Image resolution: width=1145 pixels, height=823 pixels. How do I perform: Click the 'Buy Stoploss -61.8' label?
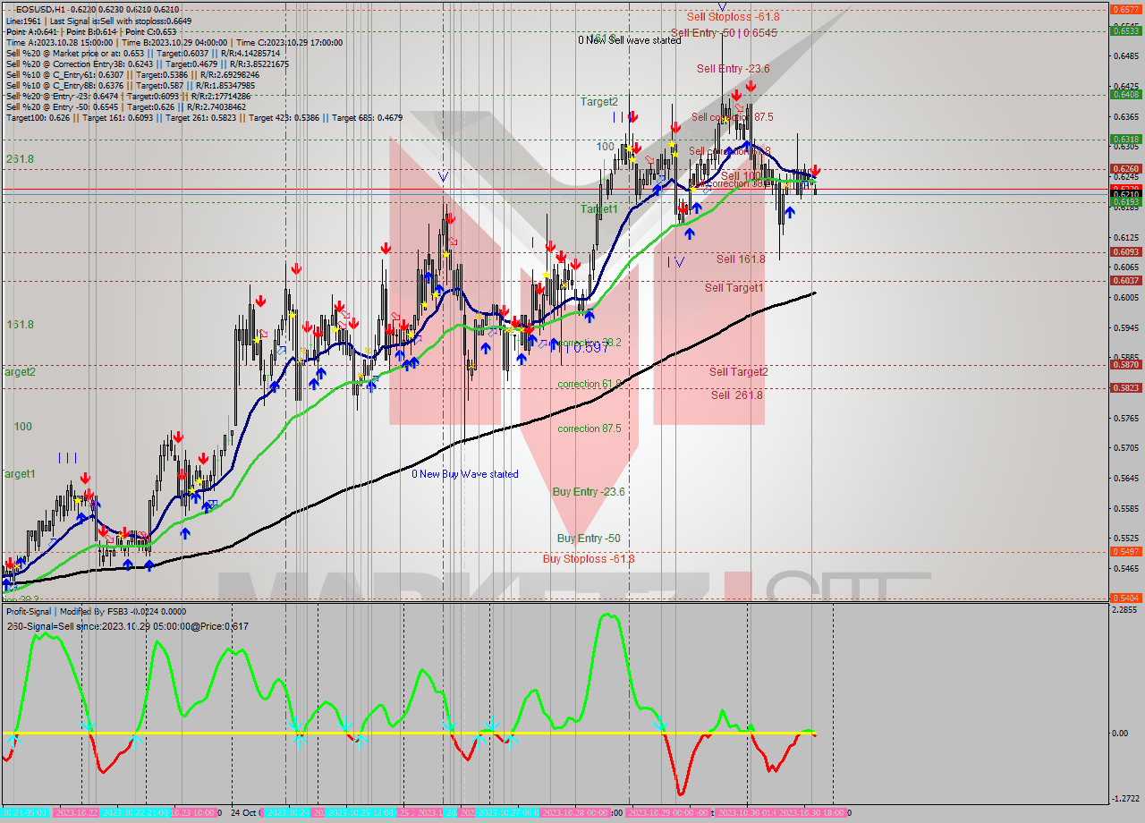coord(588,559)
